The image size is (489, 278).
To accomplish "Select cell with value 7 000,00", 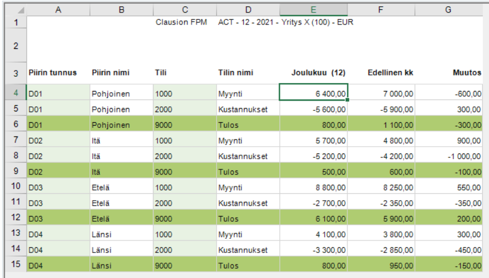I will [x=381, y=93].
